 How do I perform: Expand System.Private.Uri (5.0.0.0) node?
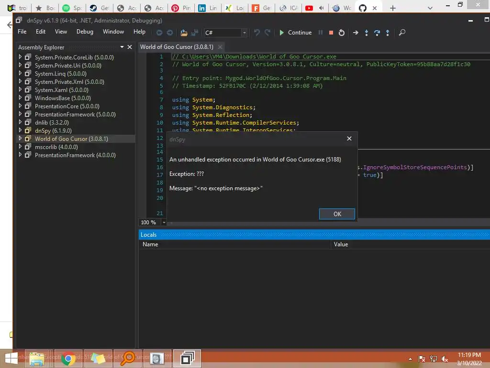click(20, 65)
